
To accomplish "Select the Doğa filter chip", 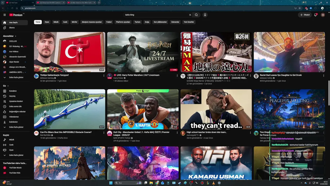I will click(147, 22).
